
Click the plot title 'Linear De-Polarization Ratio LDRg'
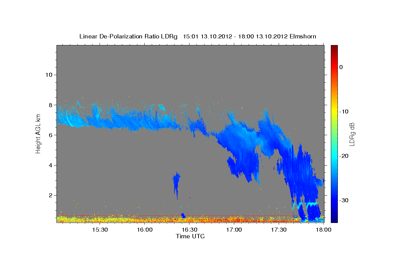click(x=128, y=36)
